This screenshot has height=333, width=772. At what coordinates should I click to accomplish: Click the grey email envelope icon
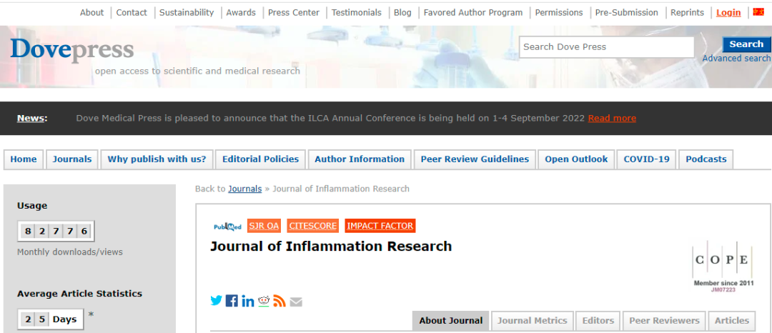(296, 302)
